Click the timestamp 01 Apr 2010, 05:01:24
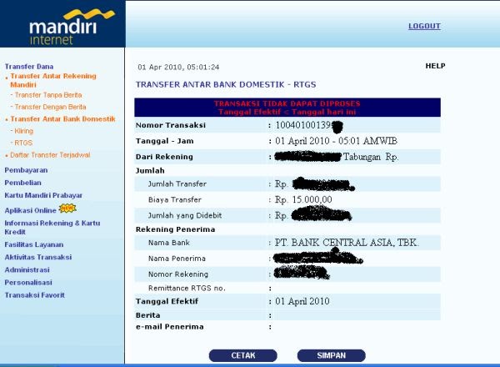This screenshot has height=367, width=500. (178, 67)
